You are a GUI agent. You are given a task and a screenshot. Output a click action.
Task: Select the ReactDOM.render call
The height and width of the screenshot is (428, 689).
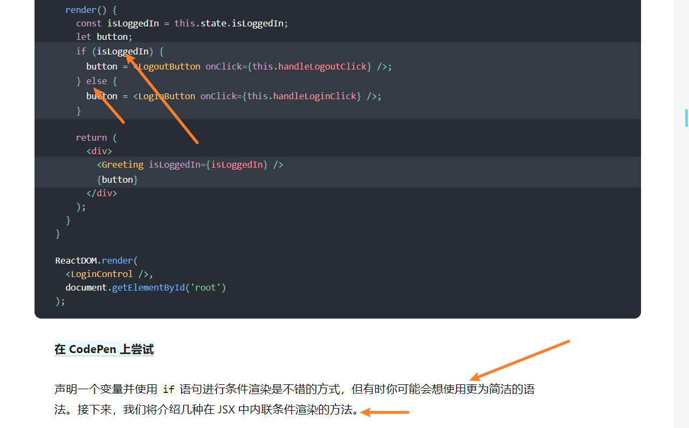pyautogui.click(x=95, y=260)
